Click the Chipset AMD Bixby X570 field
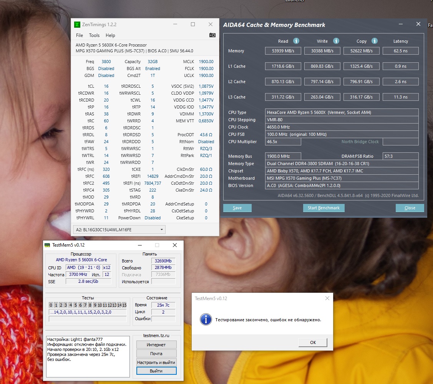Image resolution: width=433 pixels, height=384 pixels. (342, 171)
